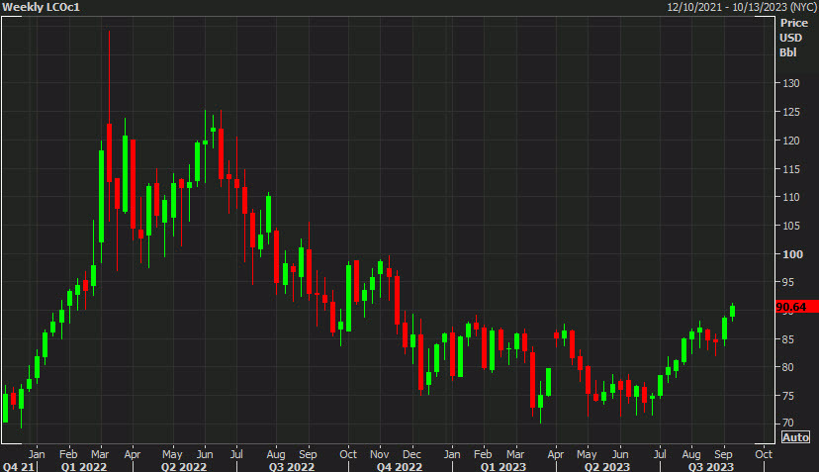Click the last Oct label on the time axis
The image size is (819, 472).
763,454
